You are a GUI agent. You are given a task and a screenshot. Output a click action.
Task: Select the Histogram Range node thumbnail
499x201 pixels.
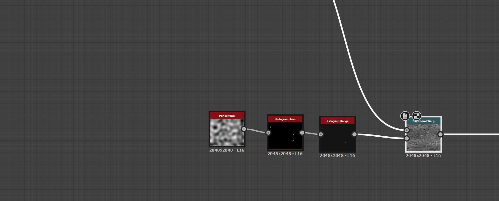337,138
